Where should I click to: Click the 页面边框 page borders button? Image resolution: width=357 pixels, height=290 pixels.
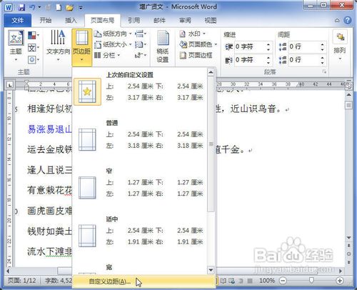196,55
